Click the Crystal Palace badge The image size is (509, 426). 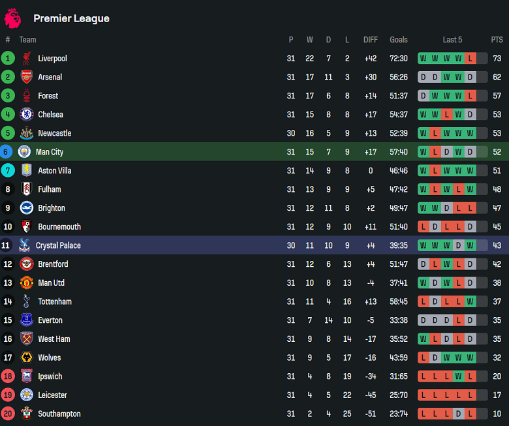pyautogui.click(x=24, y=245)
